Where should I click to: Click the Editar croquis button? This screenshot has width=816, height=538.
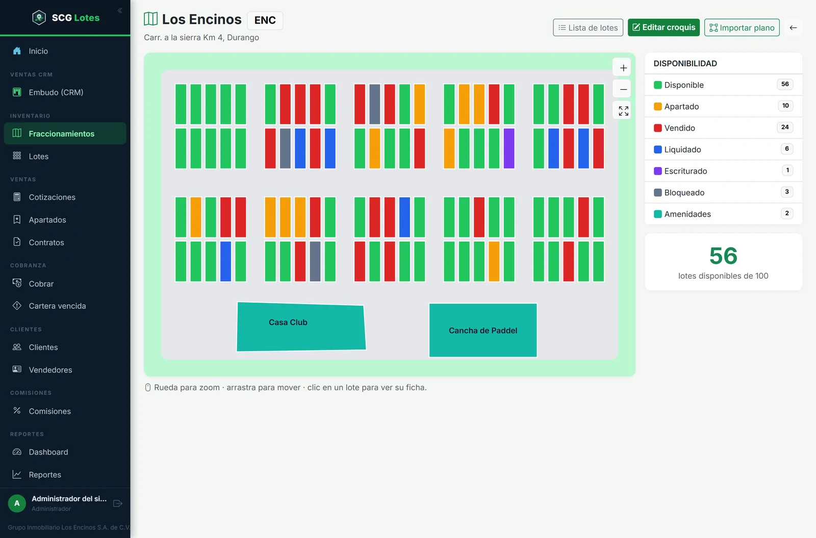664,28
